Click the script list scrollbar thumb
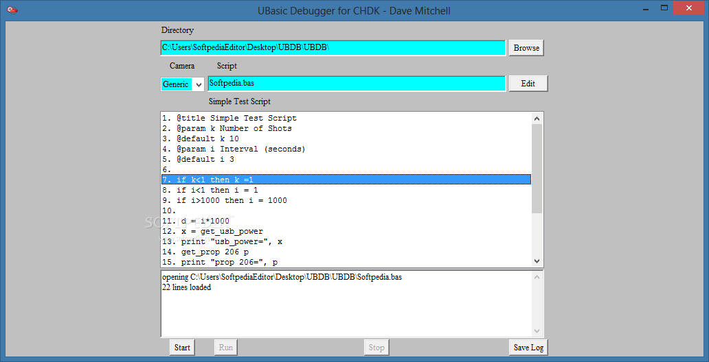The width and height of the screenshot is (709, 362). tap(537, 169)
